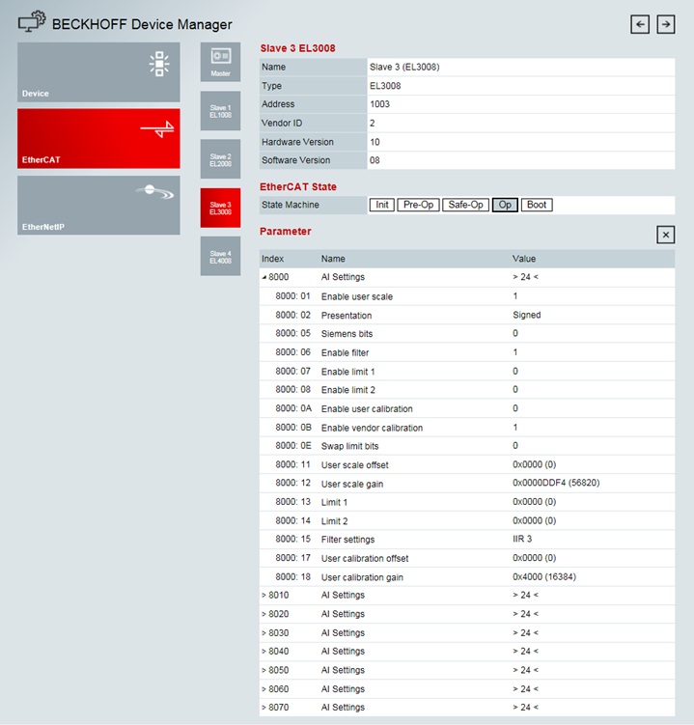Click index 8000: 0B cell
Image resolution: width=694 pixels, height=725 pixels.
(x=293, y=428)
